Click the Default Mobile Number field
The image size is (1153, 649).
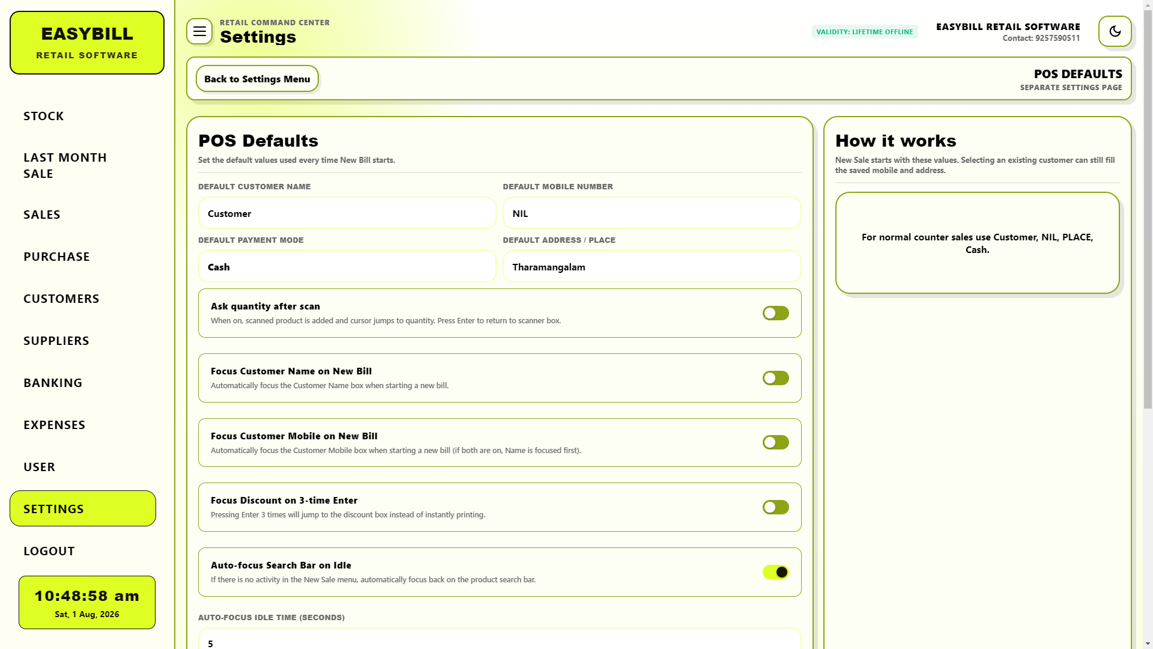(652, 213)
